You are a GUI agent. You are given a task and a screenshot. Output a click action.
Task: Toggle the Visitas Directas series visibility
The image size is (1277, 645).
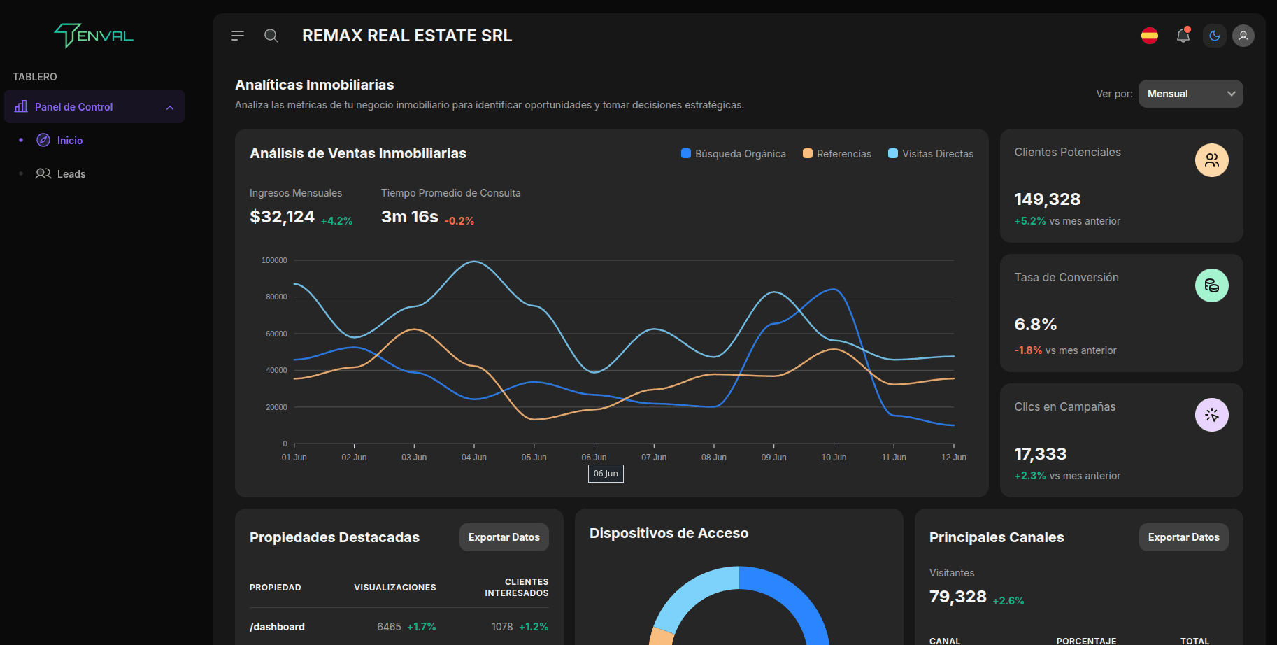point(930,153)
